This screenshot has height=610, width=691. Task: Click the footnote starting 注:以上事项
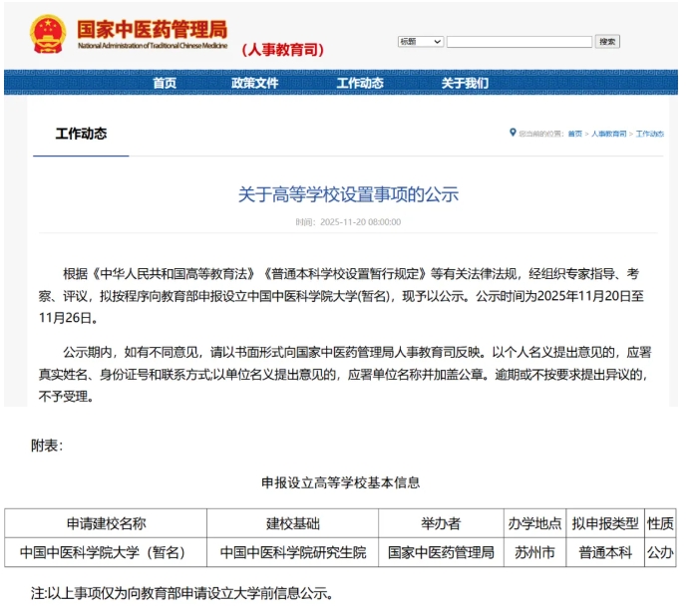point(181,593)
